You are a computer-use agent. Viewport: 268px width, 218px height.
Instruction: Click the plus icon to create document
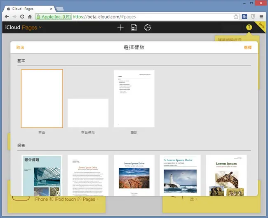point(120,28)
